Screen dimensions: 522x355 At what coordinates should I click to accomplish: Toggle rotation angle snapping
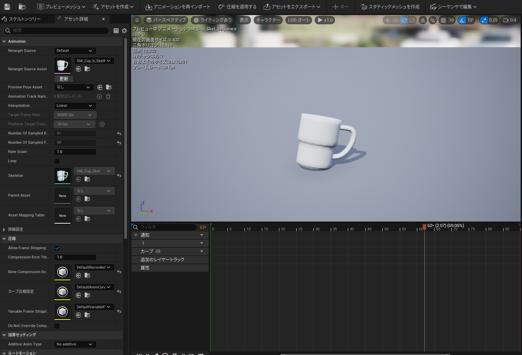click(x=462, y=20)
